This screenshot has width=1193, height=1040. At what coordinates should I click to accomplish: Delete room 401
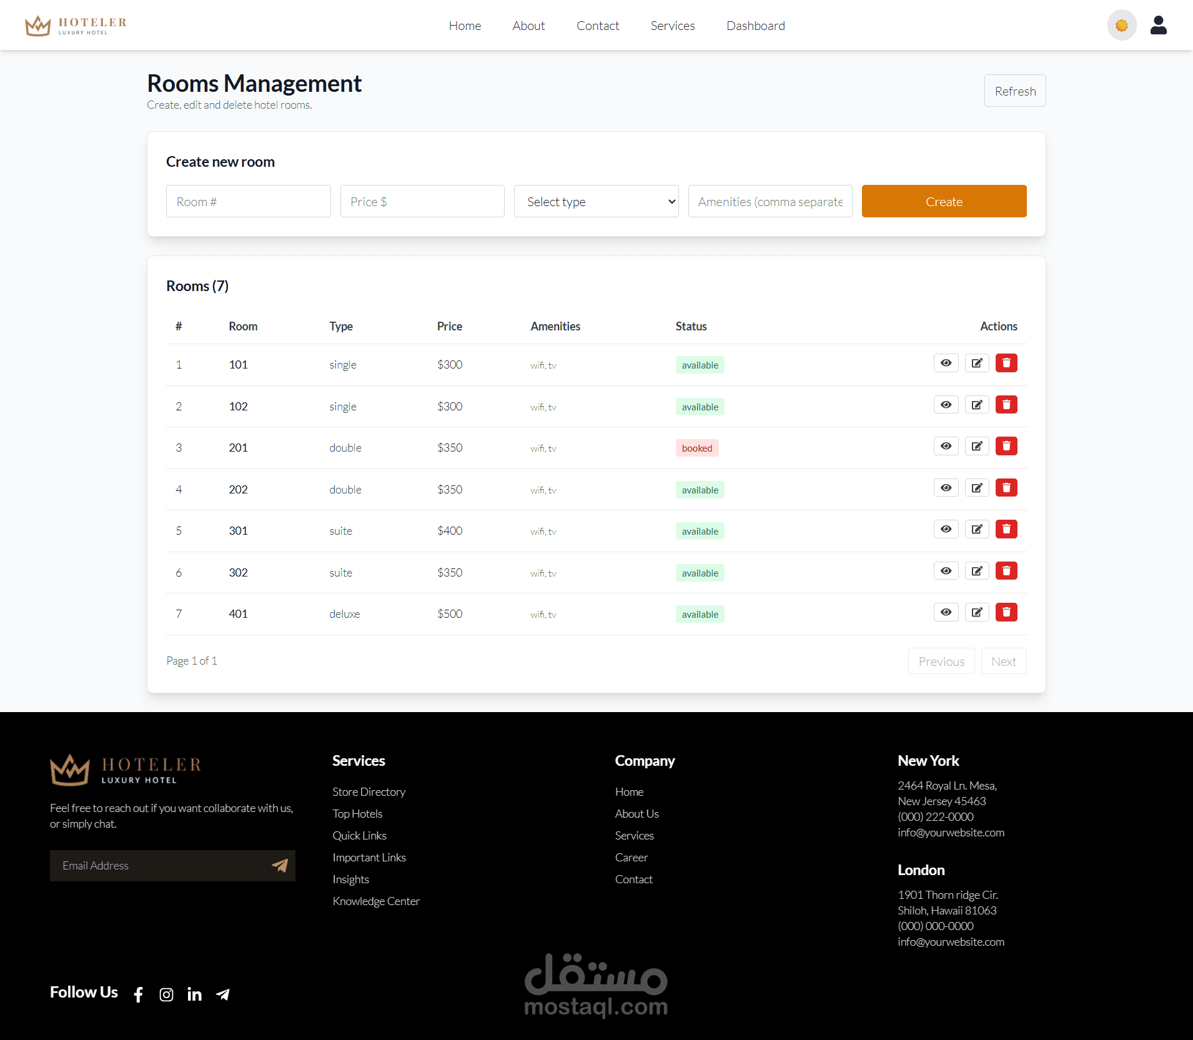[1006, 612]
